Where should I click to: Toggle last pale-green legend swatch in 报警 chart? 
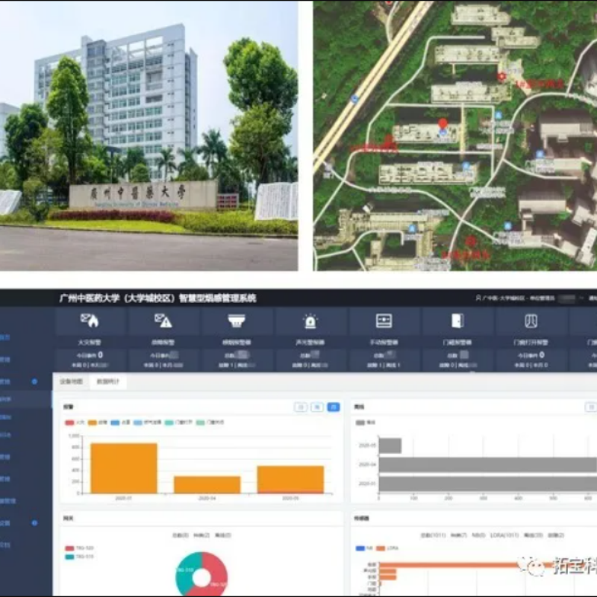point(200,422)
